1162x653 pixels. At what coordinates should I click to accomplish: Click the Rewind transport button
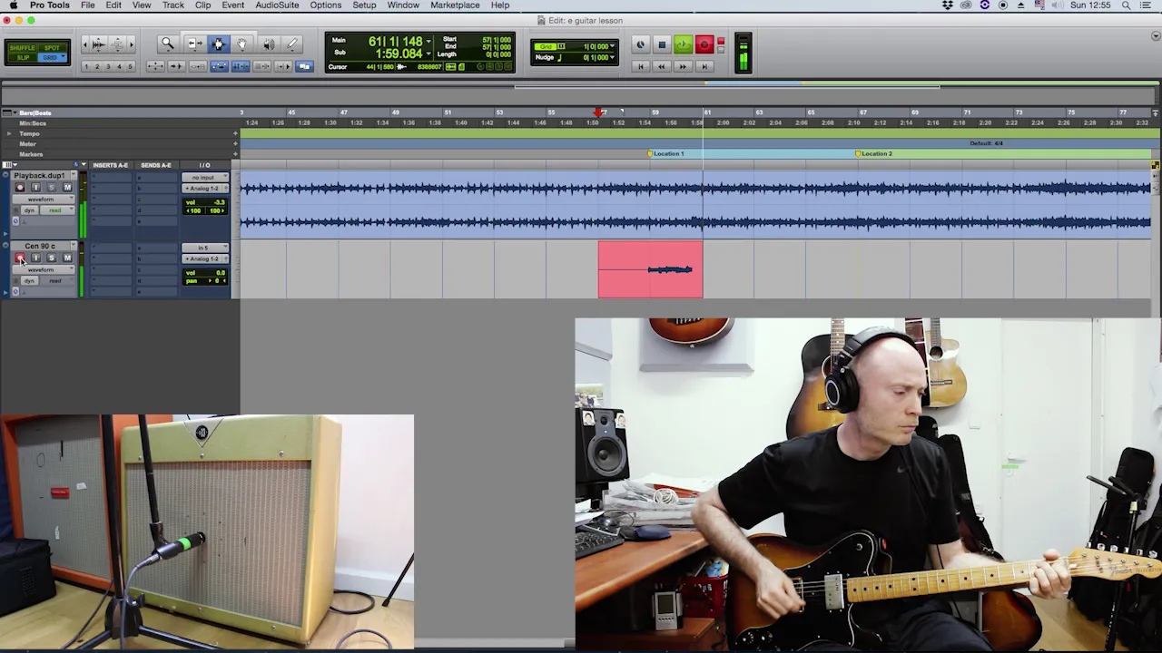tap(662, 66)
